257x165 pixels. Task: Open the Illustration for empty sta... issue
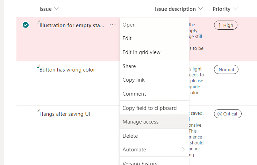72,25
